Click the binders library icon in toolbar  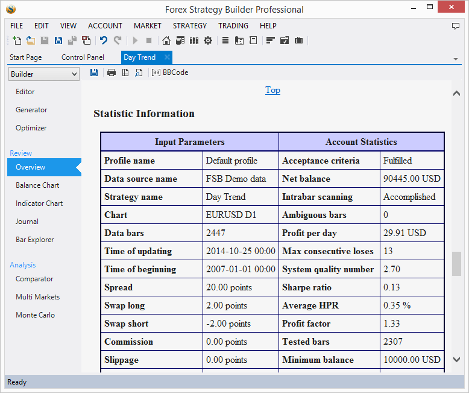194,40
